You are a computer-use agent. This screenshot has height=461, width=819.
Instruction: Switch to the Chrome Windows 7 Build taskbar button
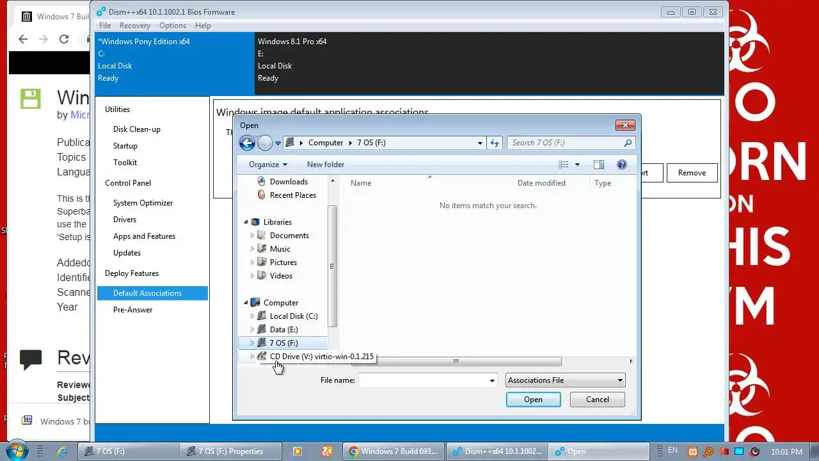pyautogui.click(x=394, y=451)
